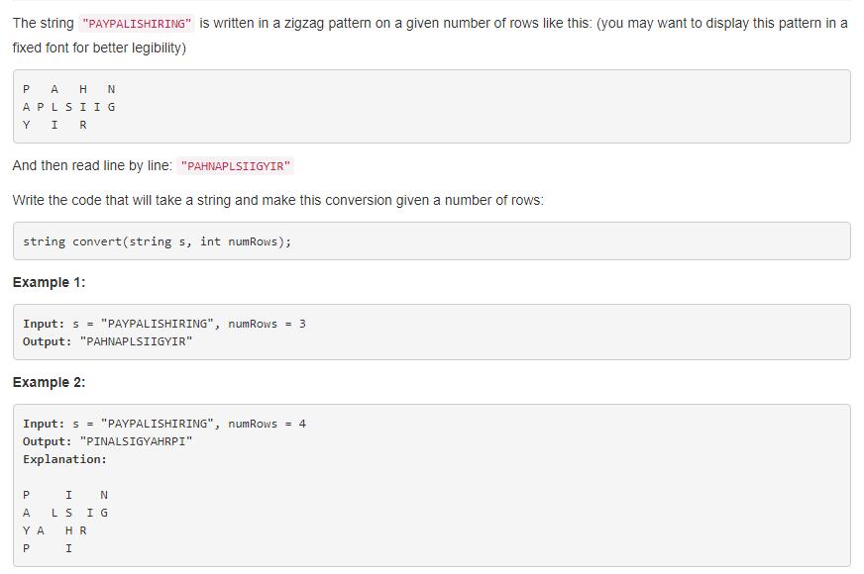Click the "fixed font for better legibility)" text
The height and width of the screenshot is (574, 864).
click(99, 48)
